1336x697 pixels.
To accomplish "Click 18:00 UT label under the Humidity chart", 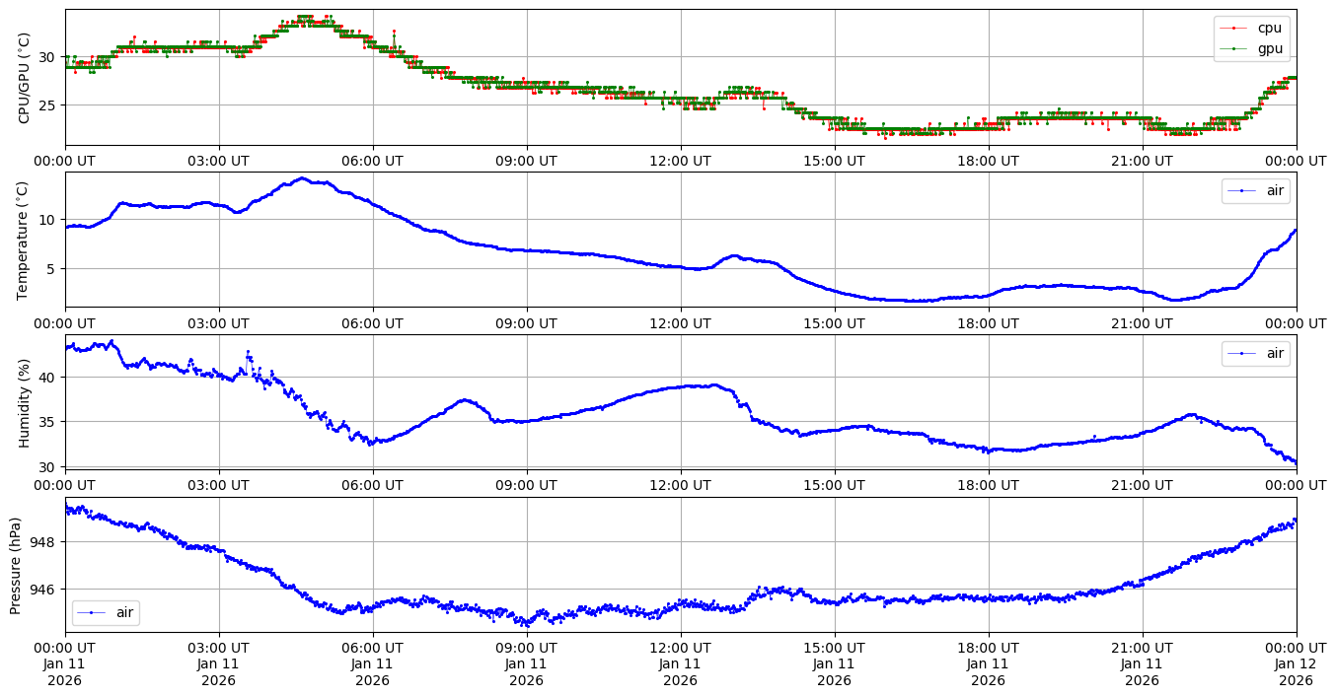I will [988, 485].
